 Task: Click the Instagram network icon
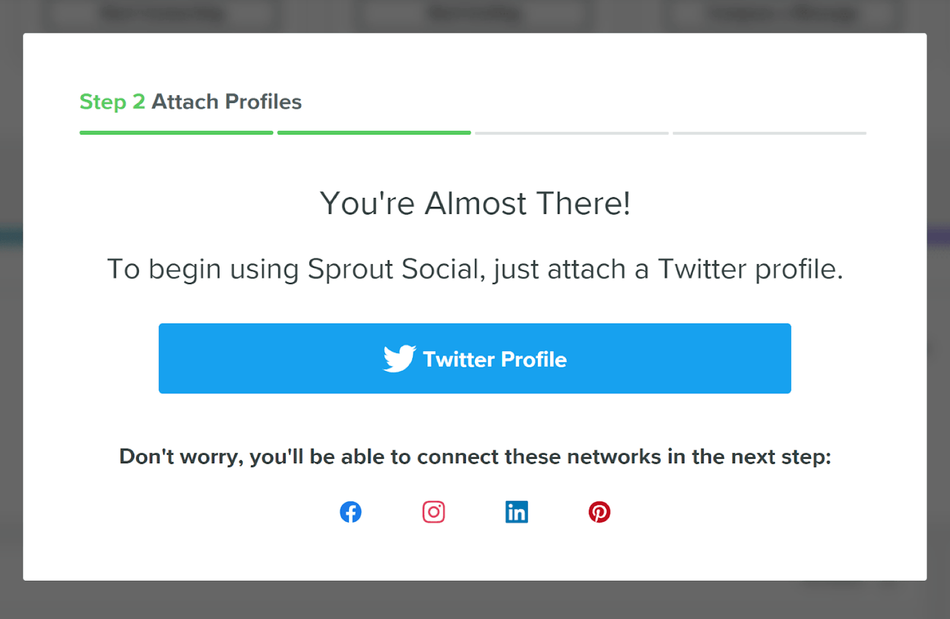click(433, 512)
